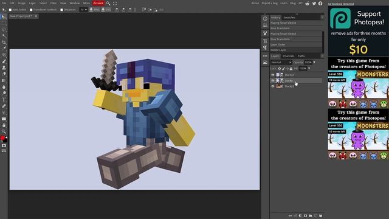Select the Brush tool
This screenshot has height=219, width=389.
coord(4,61)
